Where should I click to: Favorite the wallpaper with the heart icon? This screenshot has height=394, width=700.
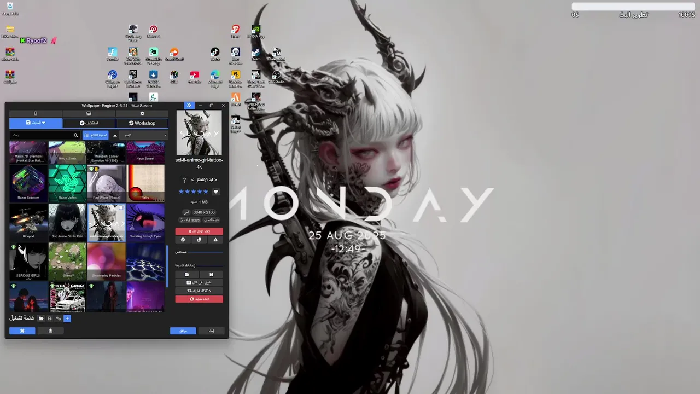click(x=215, y=192)
